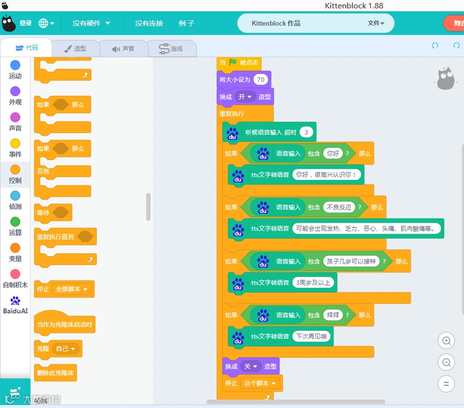
Task: Click Baidu icon on 下次再见哦 tts block
Action: pos(238,337)
